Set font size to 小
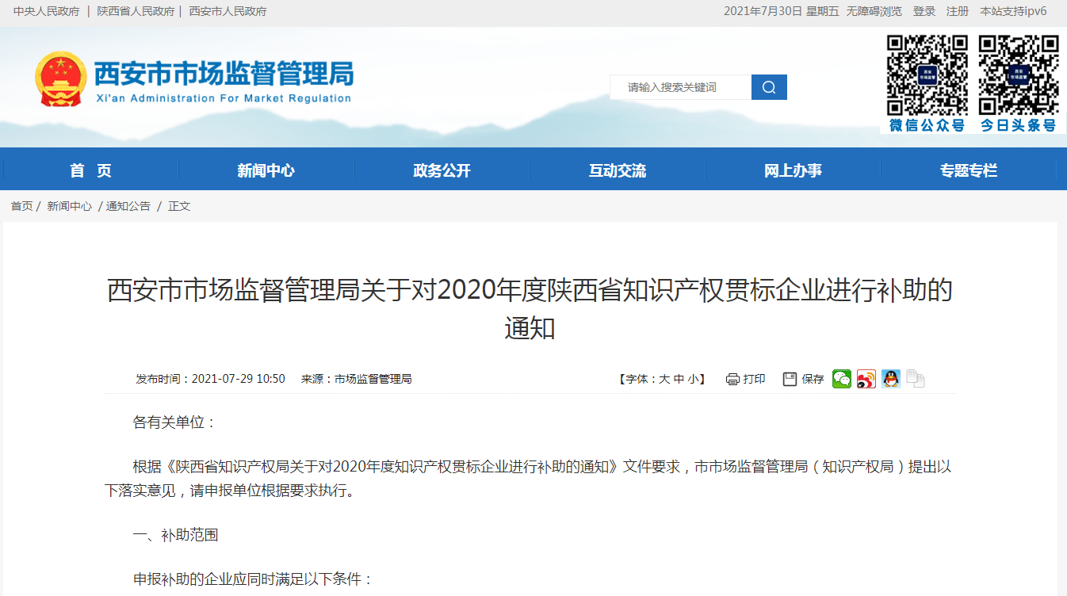The image size is (1067, 596). pos(693,379)
